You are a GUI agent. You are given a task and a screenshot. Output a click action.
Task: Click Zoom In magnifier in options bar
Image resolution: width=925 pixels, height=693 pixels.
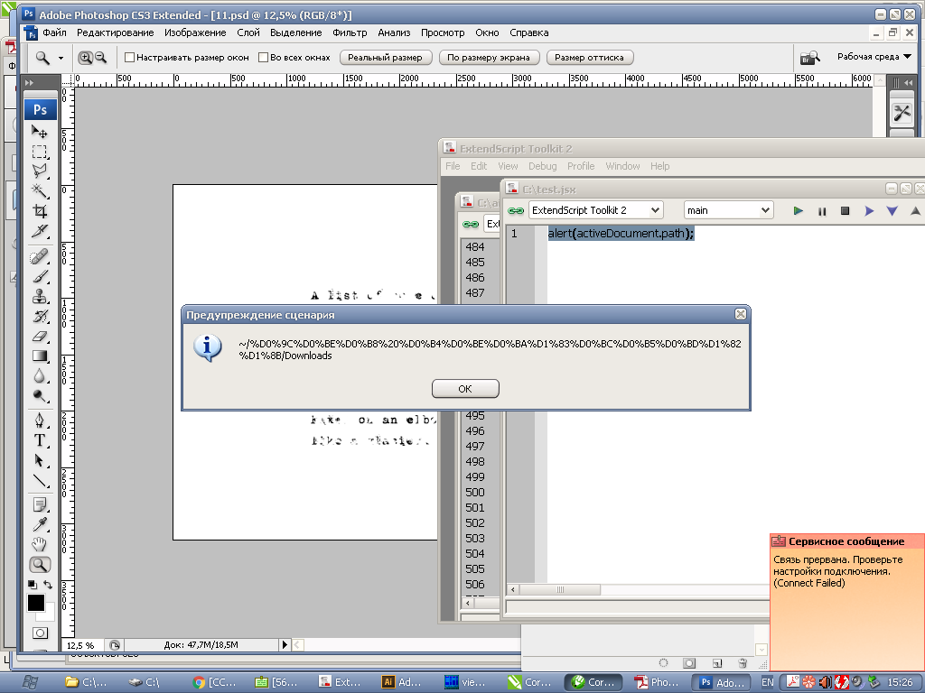86,57
